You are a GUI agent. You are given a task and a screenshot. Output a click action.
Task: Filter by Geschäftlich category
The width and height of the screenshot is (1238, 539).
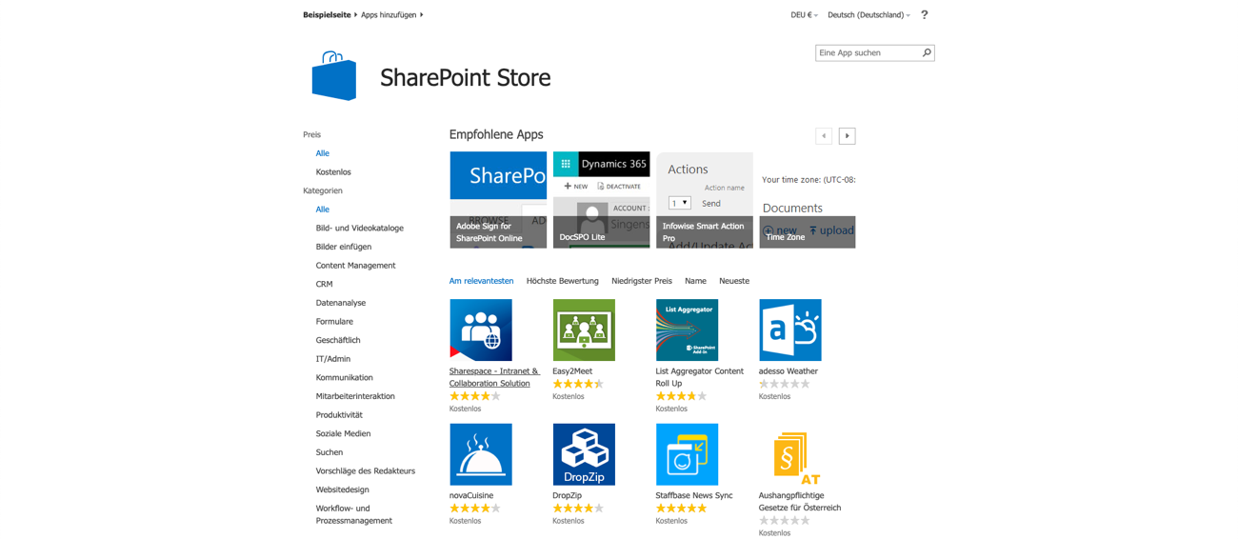(x=338, y=340)
